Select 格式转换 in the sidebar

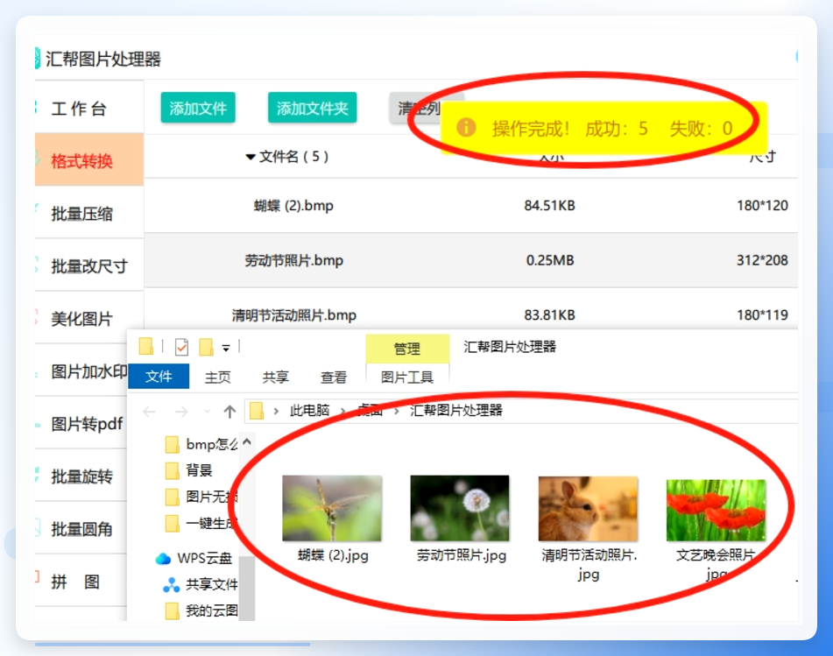pyautogui.click(x=89, y=160)
